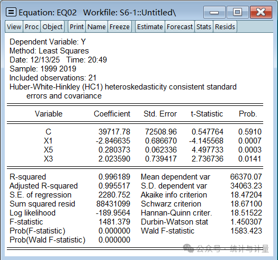Select the 'Sample: 1999 2019' line
This screenshot has width=278, height=260.
coord(43,69)
